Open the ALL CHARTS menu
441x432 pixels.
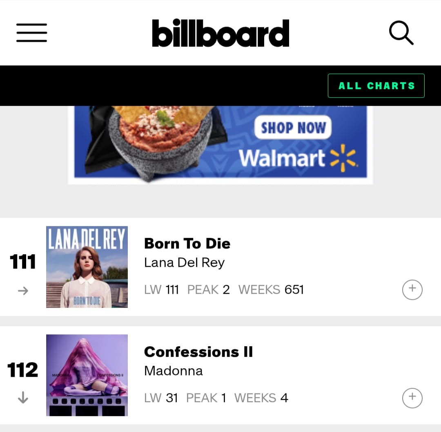tap(376, 85)
